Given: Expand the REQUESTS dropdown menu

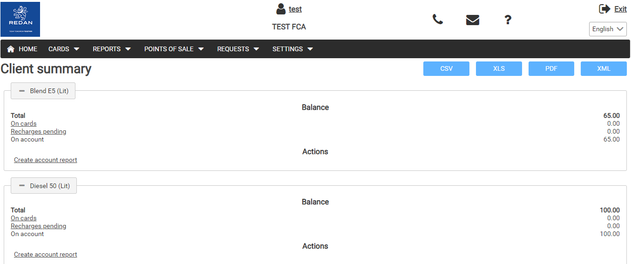Looking at the screenshot, I should click(238, 49).
